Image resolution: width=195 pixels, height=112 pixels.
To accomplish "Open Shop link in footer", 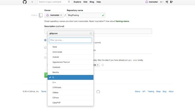I will click(x=158, y=92).
